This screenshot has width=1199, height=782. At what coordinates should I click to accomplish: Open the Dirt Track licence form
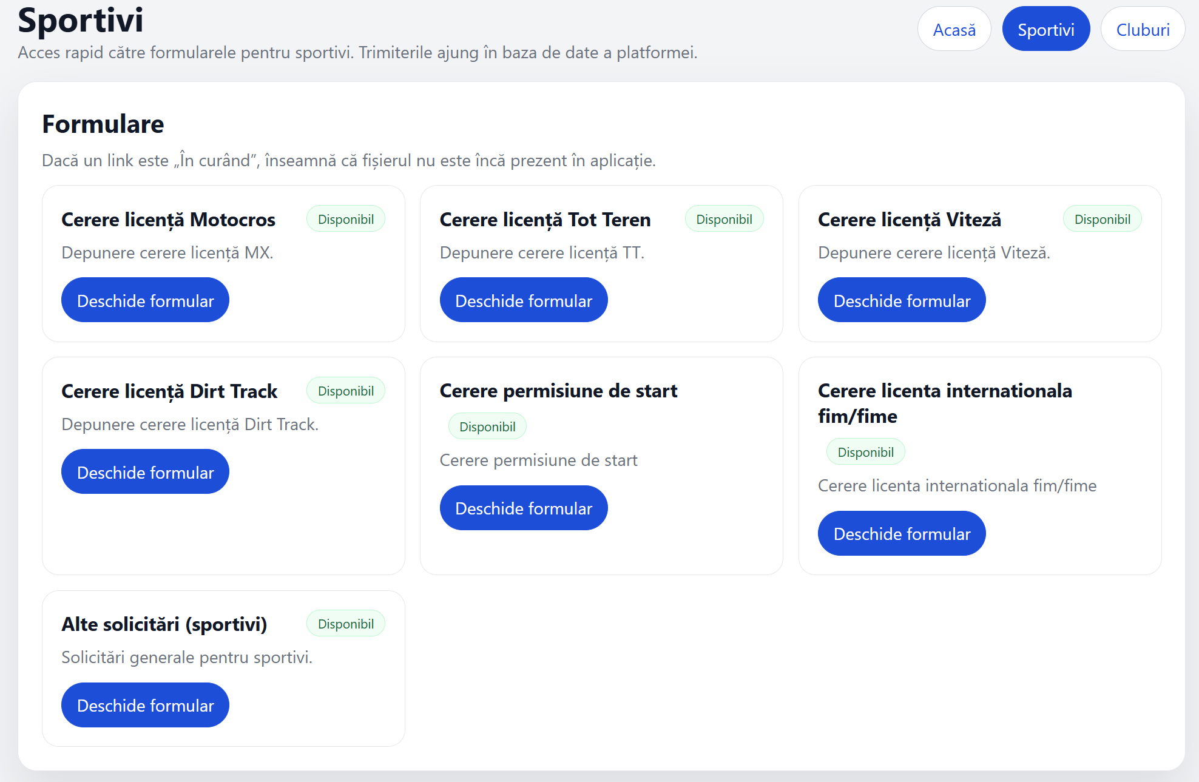[x=145, y=472]
